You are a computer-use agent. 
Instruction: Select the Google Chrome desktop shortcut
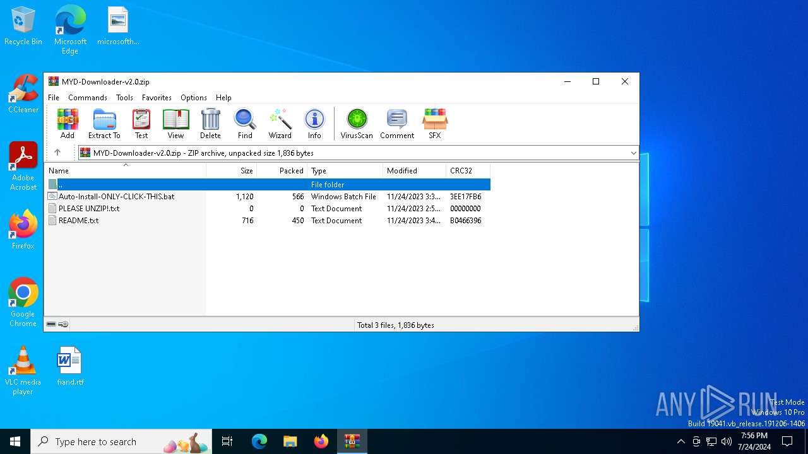click(x=23, y=302)
